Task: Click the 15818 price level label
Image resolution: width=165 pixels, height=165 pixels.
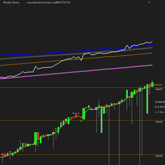Action: [x=159, y=122]
